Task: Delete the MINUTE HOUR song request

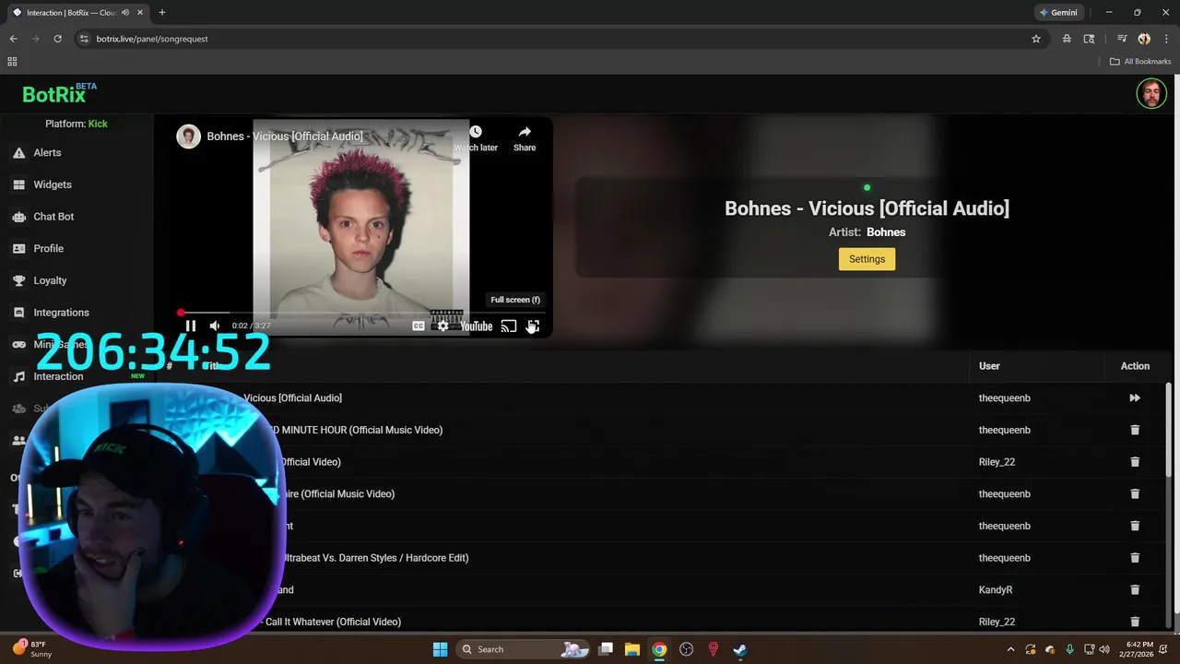Action: pos(1135,430)
